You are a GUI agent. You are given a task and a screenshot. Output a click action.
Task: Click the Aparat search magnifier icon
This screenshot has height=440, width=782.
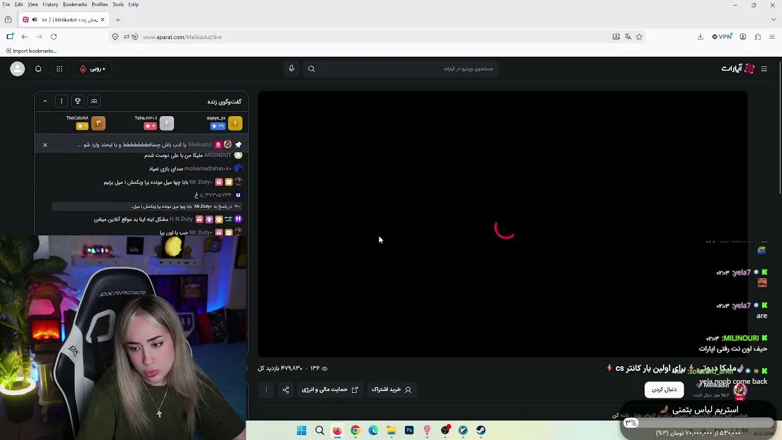click(312, 68)
